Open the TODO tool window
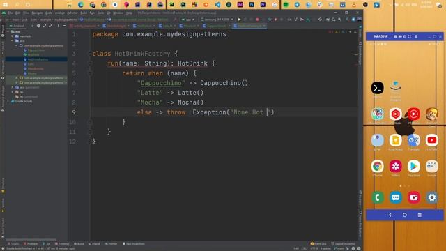 coord(13,244)
